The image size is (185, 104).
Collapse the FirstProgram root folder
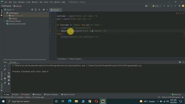tap(5, 13)
